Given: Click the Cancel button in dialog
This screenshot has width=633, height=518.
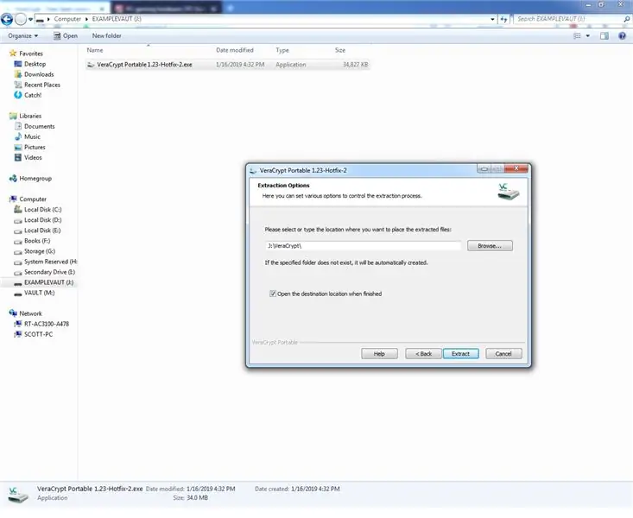Looking at the screenshot, I should tap(503, 354).
